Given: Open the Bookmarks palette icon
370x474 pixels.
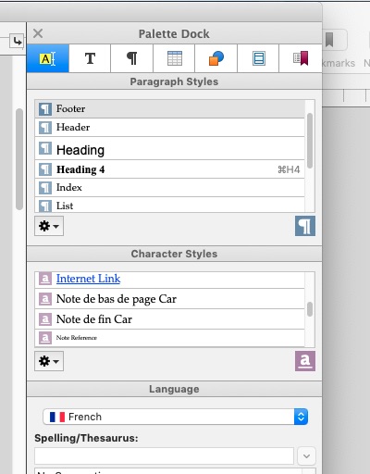Looking at the screenshot, I should click(301, 58).
